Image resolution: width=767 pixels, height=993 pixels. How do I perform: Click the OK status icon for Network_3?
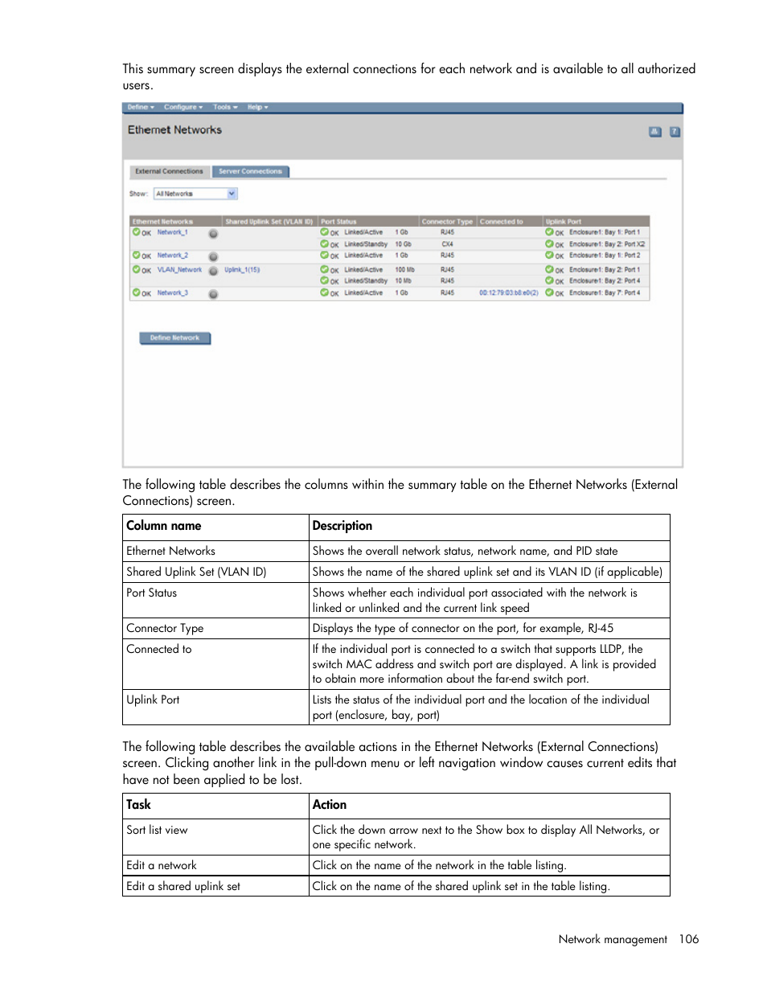137,293
